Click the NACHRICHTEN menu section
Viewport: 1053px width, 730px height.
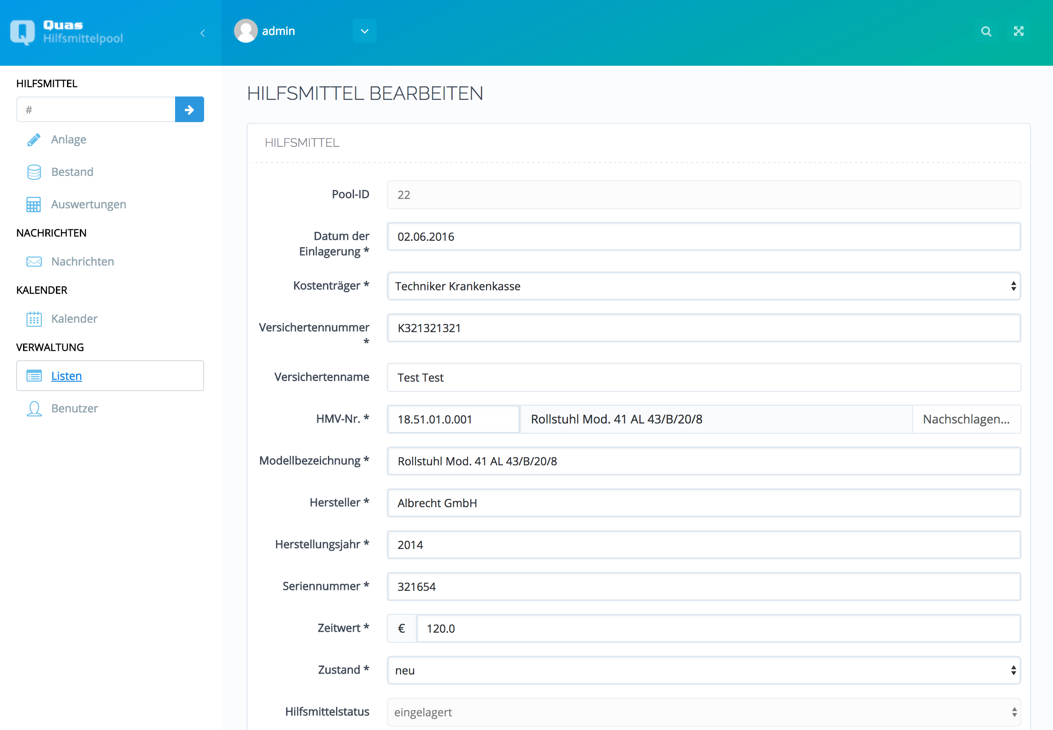tap(51, 233)
